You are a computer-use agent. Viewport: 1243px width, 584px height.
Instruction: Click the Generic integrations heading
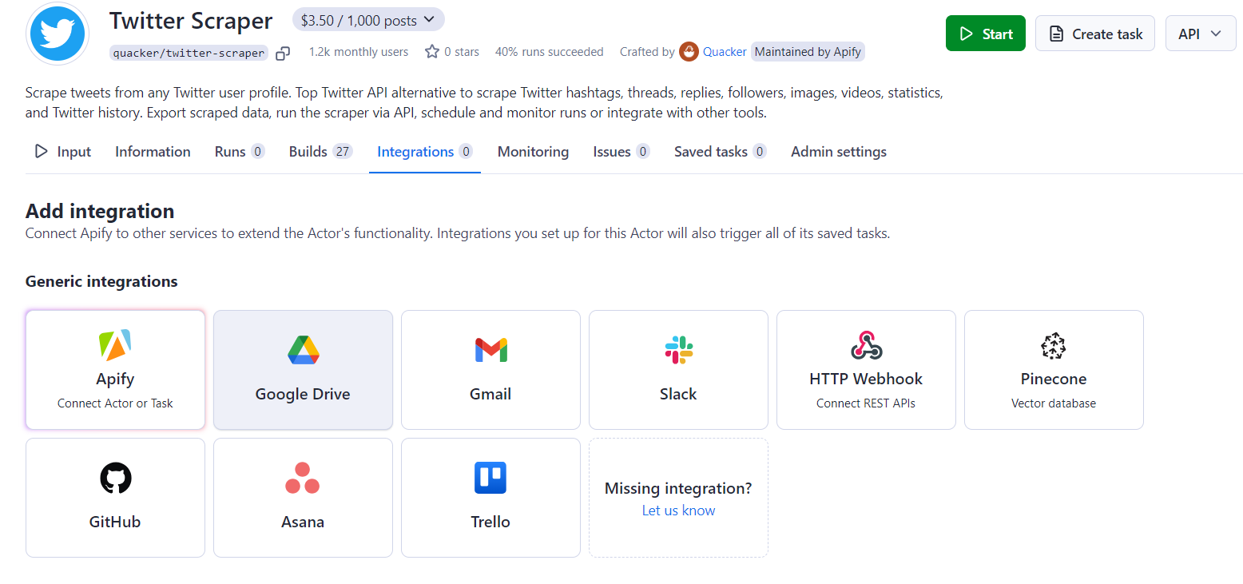pos(101,281)
